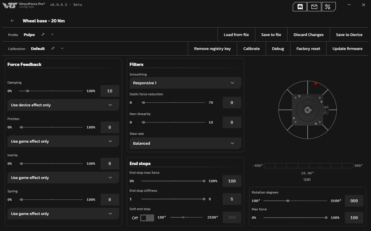Click the Calibrate button

(x=252, y=49)
